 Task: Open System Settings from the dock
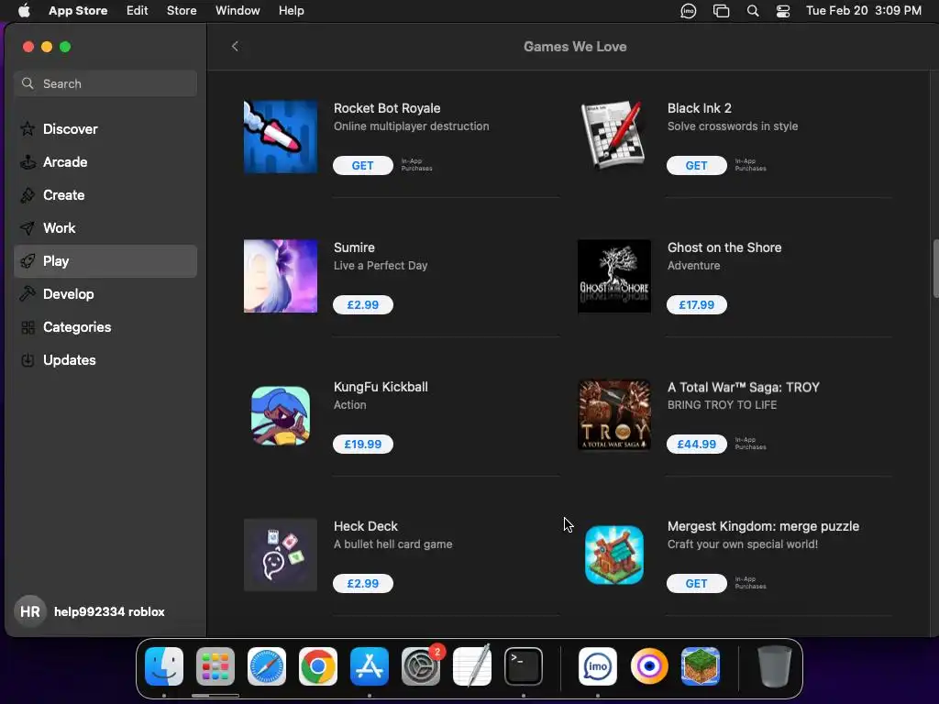[420, 666]
